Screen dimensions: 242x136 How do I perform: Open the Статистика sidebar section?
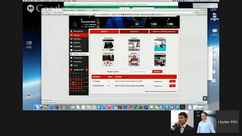(x=79, y=58)
